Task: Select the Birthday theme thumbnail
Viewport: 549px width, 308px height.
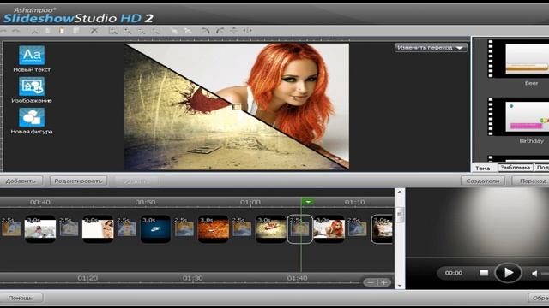Action: (x=518, y=116)
